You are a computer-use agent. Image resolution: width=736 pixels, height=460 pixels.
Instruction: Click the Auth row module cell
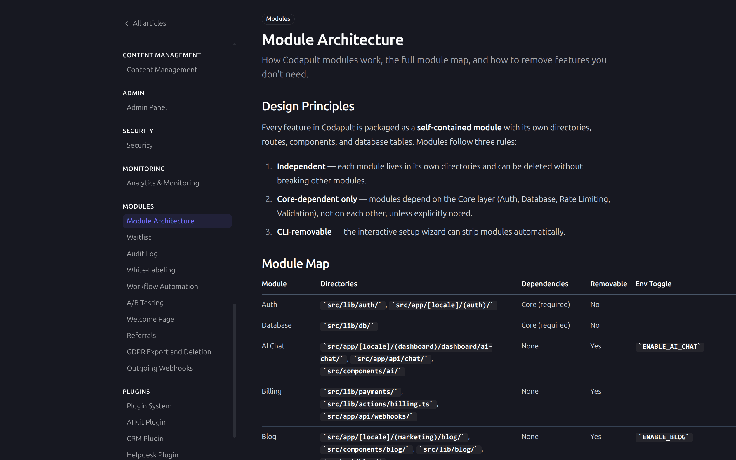(269, 305)
